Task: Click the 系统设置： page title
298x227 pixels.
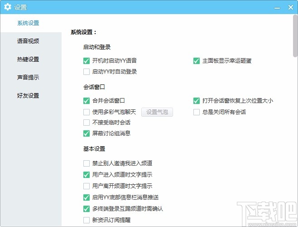Action: pyautogui.click(x=83, y=32)
